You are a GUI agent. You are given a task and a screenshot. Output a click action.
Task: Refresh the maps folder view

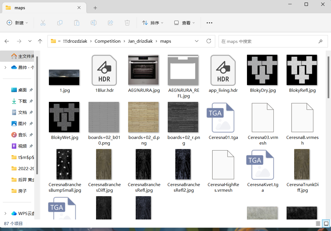point(209,41)
